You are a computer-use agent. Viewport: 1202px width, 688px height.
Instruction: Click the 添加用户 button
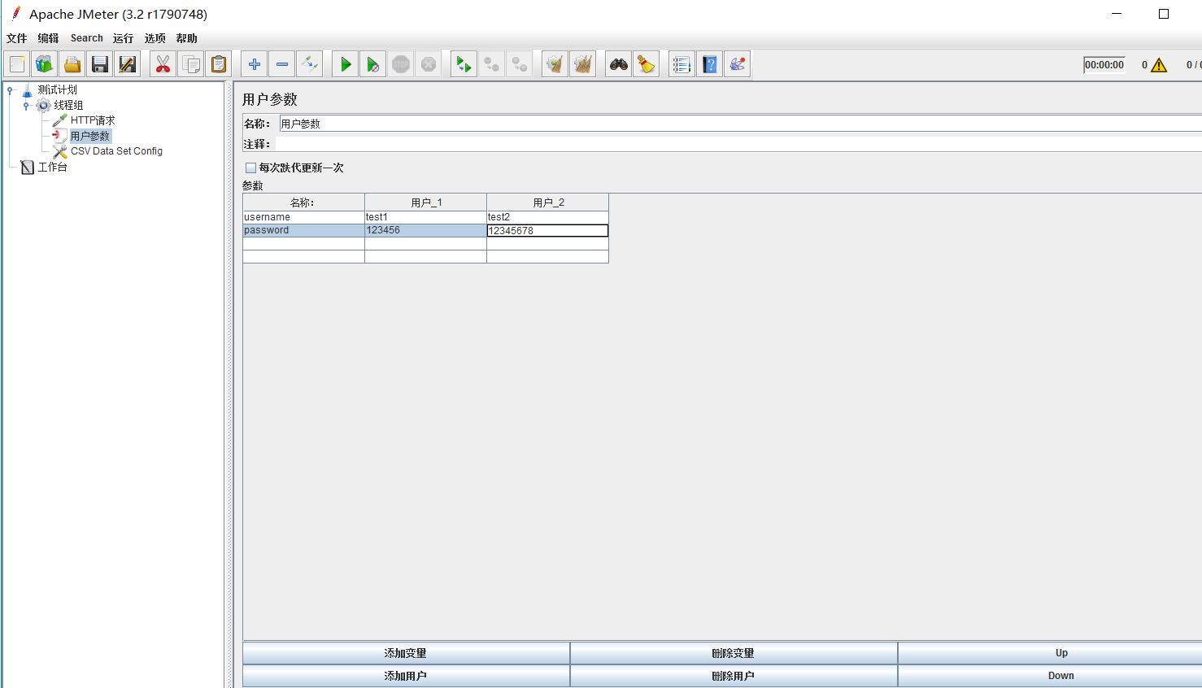(406, 676)
